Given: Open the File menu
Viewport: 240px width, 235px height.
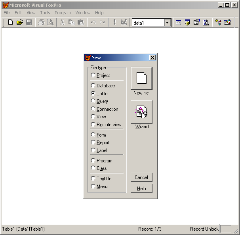Looking at the screenshot, I should click(7, 13).
